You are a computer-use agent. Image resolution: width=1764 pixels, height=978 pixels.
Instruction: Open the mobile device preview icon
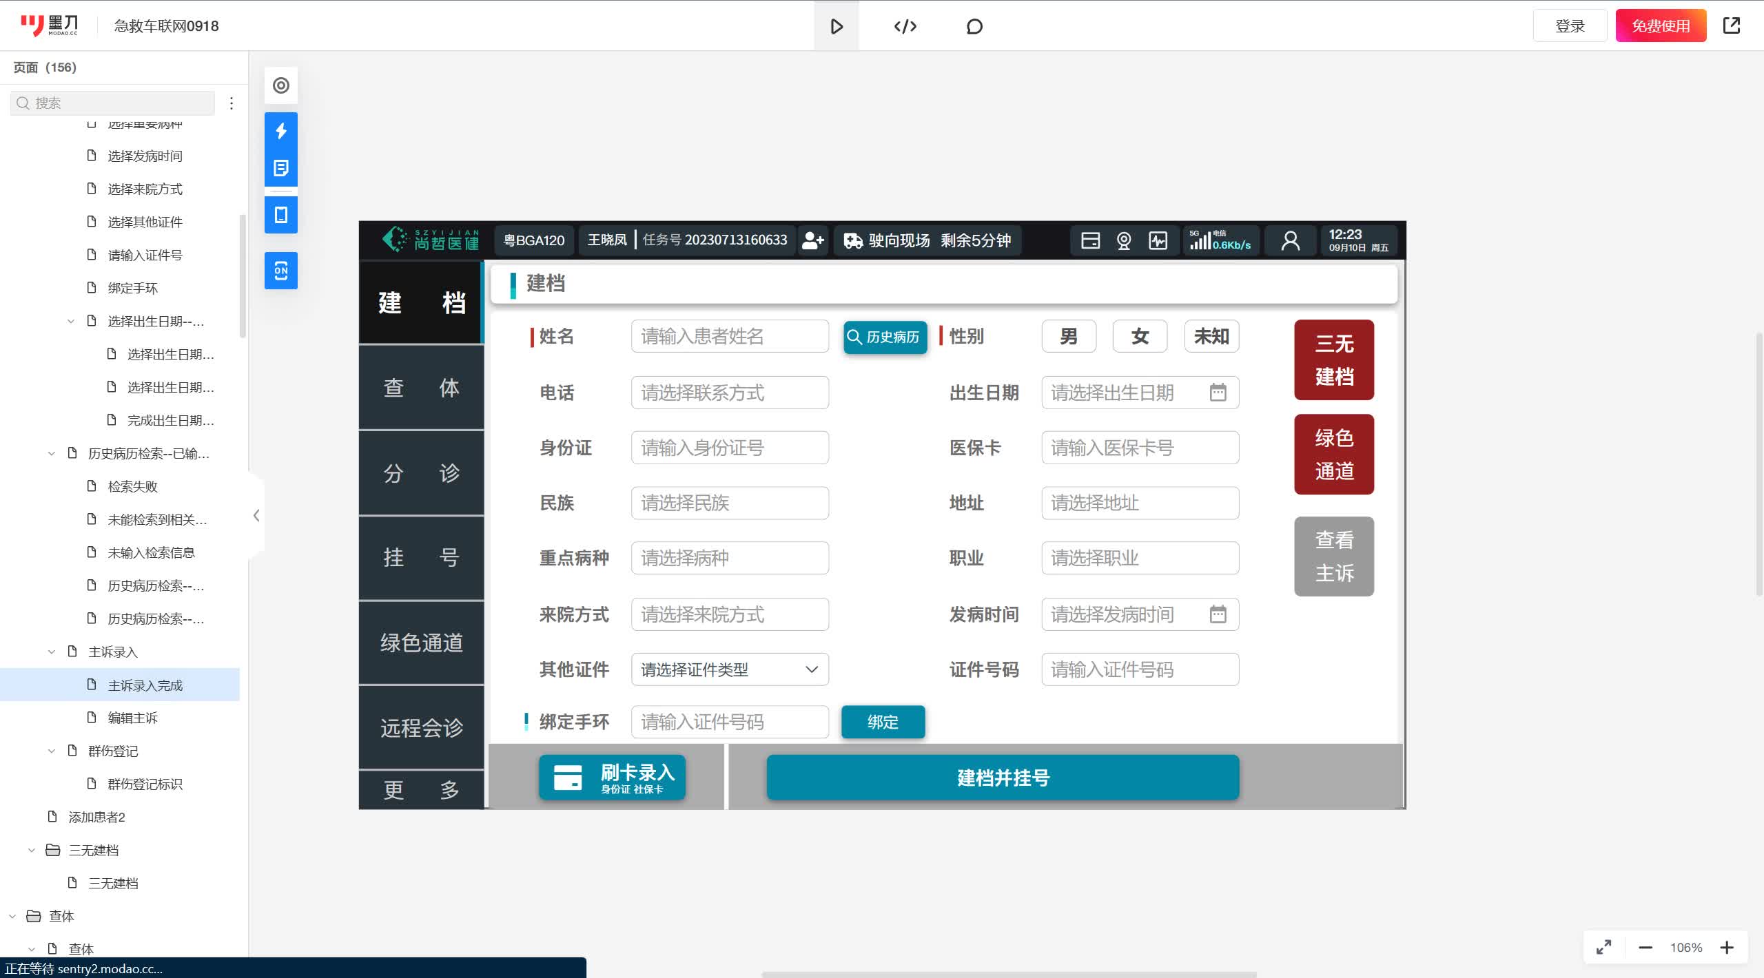[280, 214]
